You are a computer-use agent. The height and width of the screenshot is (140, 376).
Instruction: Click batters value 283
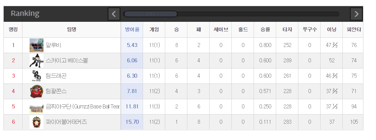point(287,122)
